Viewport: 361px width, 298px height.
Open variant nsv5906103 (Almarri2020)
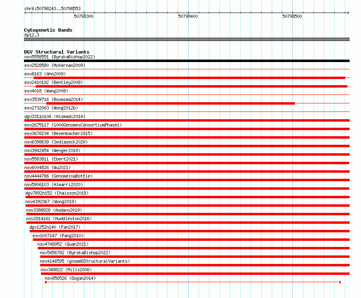coord(54,184)
